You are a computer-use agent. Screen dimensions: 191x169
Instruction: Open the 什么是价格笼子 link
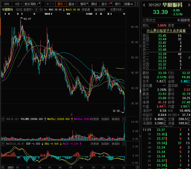(166, 31)
